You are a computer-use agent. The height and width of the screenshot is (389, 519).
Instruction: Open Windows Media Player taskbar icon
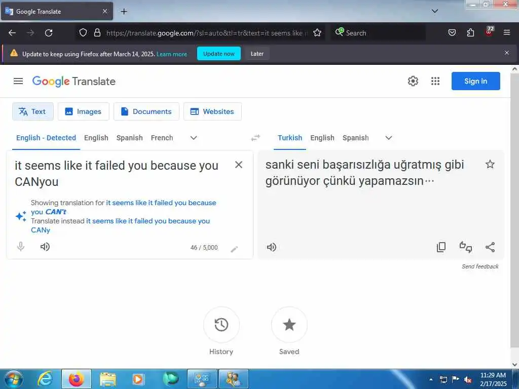click(x=138, y=379)
